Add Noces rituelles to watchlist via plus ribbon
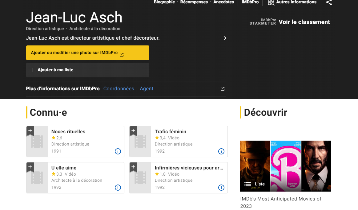 [x=30, y=131]
